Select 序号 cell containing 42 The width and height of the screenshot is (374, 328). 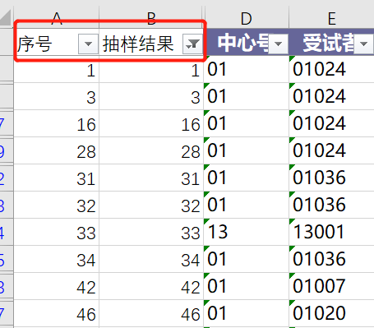[x=57, y=286]
